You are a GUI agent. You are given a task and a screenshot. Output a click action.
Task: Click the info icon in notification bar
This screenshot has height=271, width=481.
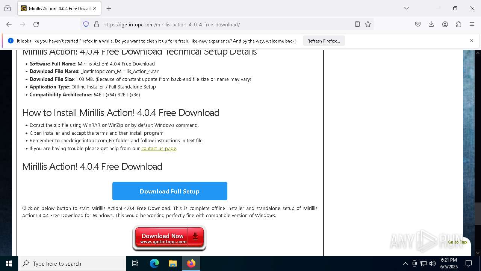[11, 41]
